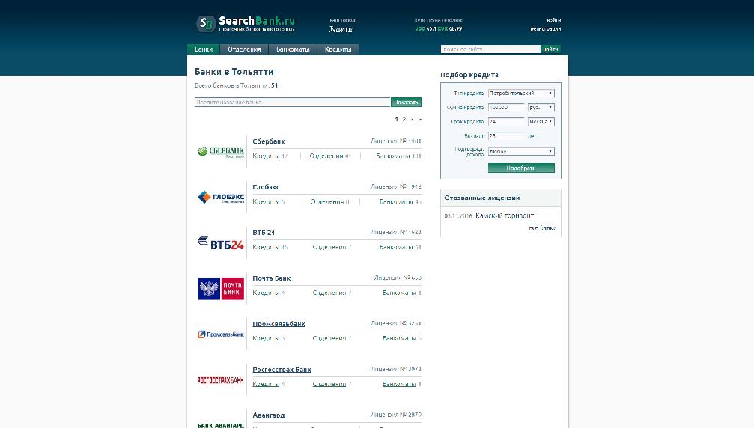Open the руб. currency dropdown
The image size is (754, 428).
pyautogui.click(x=541, y=108)
